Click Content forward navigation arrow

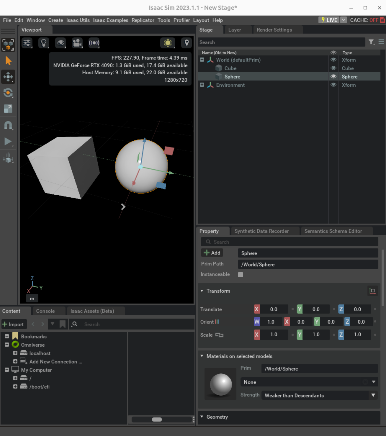click(x=42, y=324)
